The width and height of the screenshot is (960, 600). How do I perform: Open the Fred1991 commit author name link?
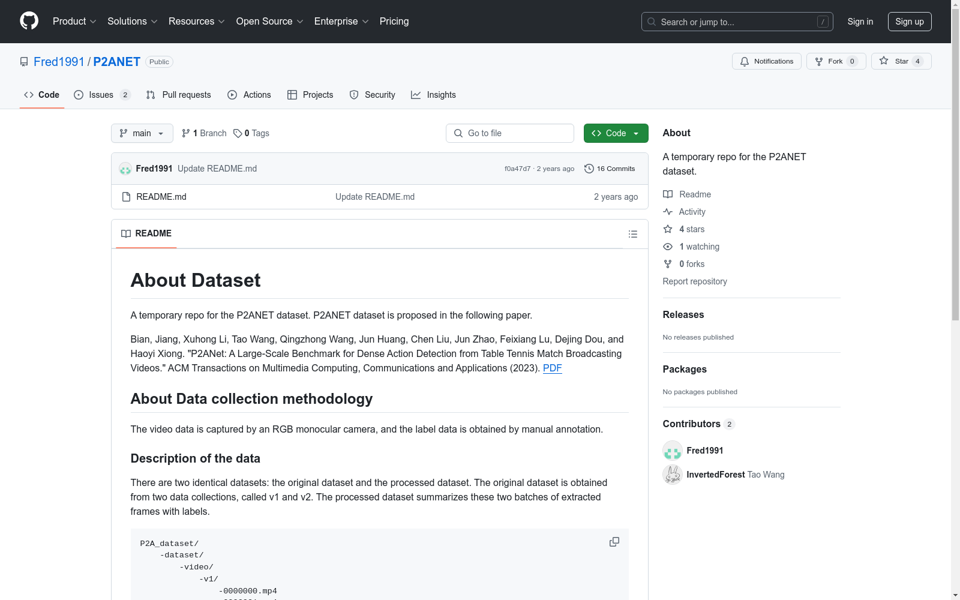tap(154, 169)
